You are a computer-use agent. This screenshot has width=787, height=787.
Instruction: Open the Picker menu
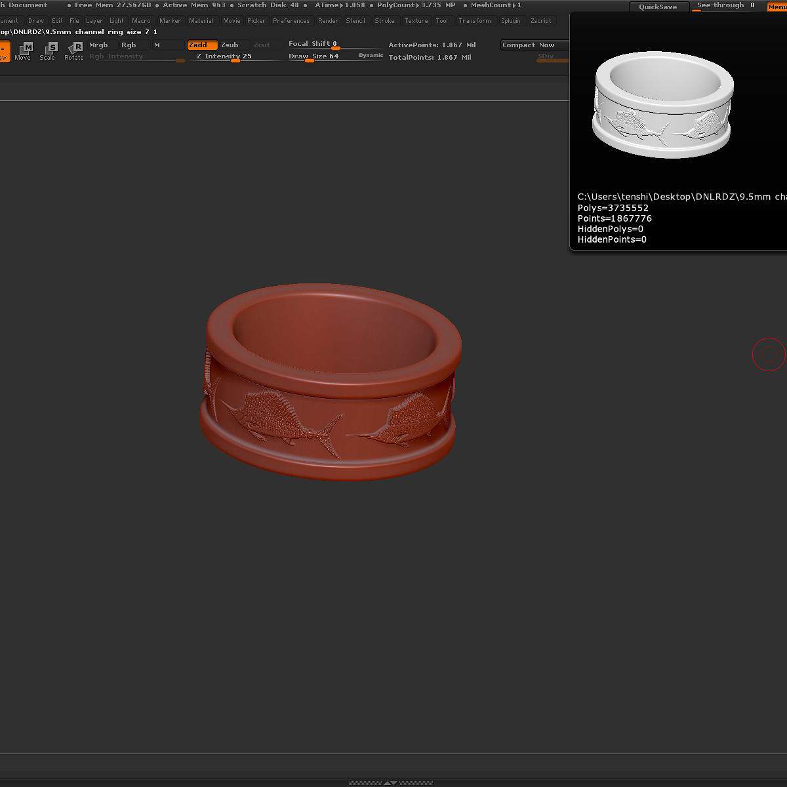coord(256,21)
